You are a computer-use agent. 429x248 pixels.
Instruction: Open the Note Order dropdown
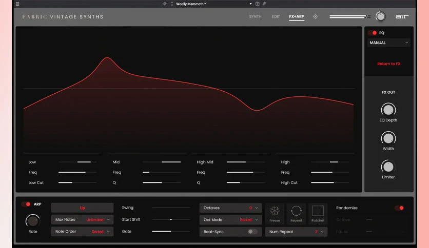[x=82, y=232]
